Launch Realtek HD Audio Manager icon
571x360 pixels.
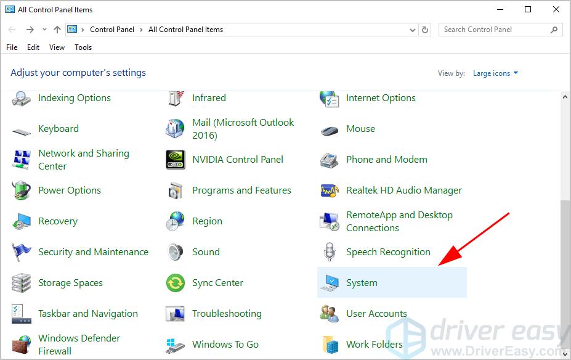click(x=330, y=190)
